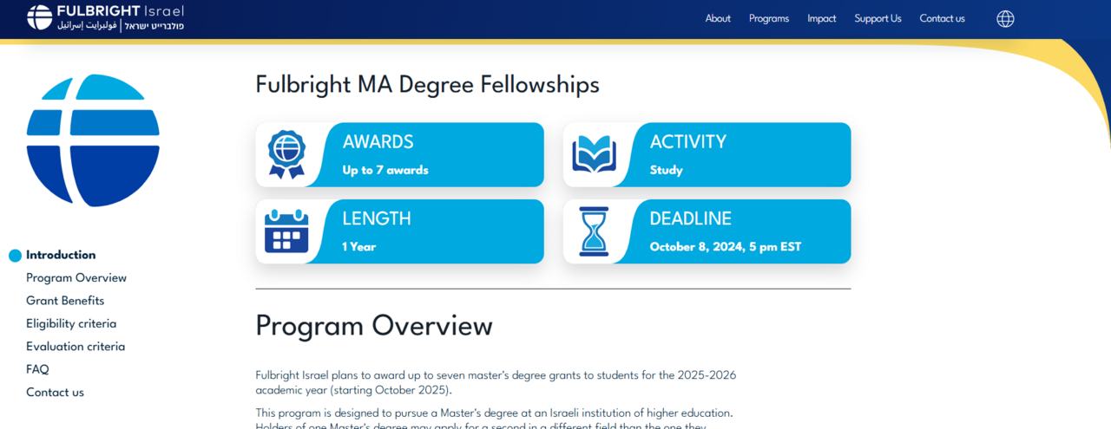Click the large Fulbright globe emblem
The height and width of the screenshot is (429, 1111).
coord(93,140)
